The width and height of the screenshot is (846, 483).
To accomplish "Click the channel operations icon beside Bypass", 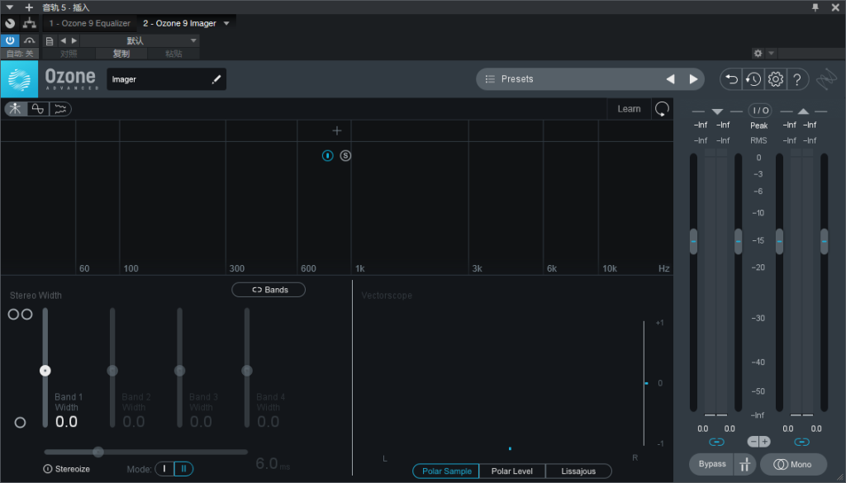I will pos(744,464).
